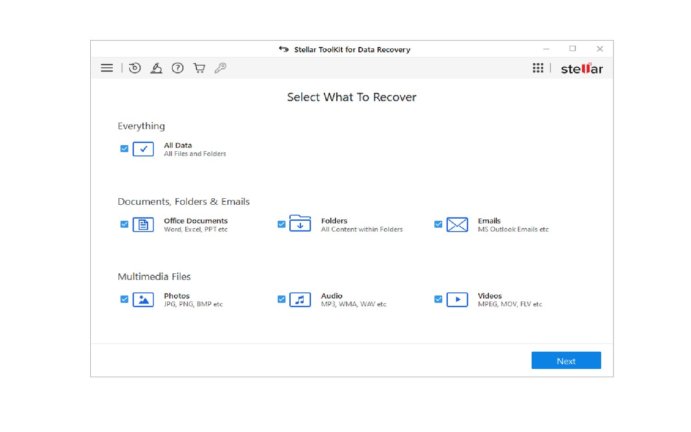691x432 pixels.
Task: Click the 'Photos' label
Action: pos(177,296)
